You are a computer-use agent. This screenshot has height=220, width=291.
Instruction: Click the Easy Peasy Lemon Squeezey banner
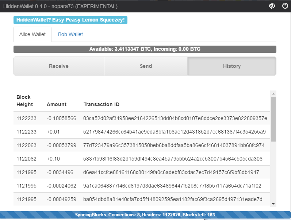coord(70,20)
